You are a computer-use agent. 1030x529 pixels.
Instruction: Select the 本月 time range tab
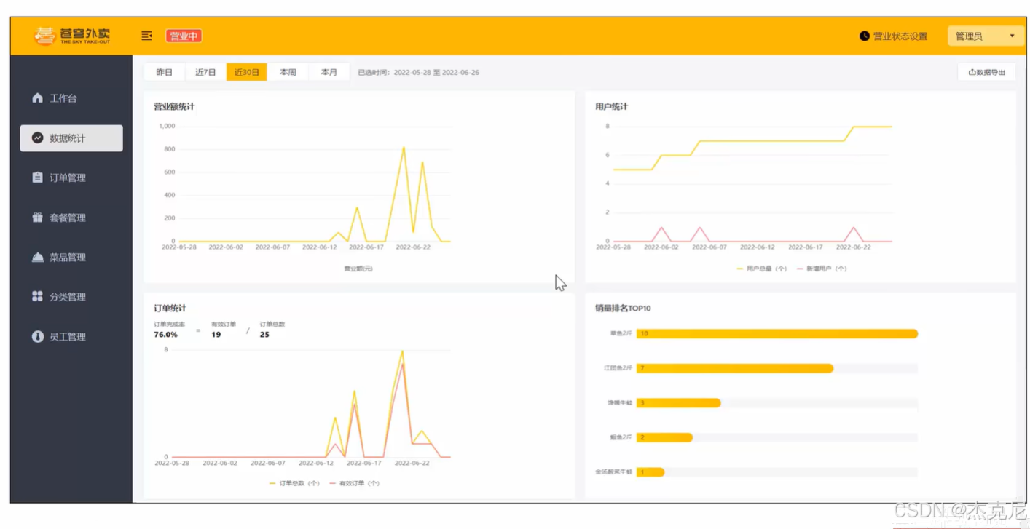pyautogui.click(x=329, y=72)
